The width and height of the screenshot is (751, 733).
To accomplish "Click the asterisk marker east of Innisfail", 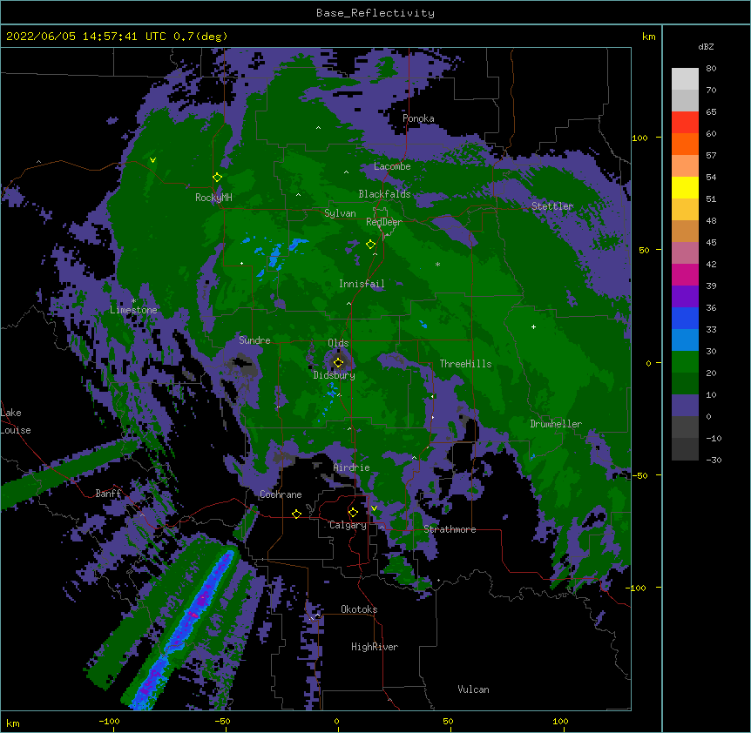I will coord(437,264).
